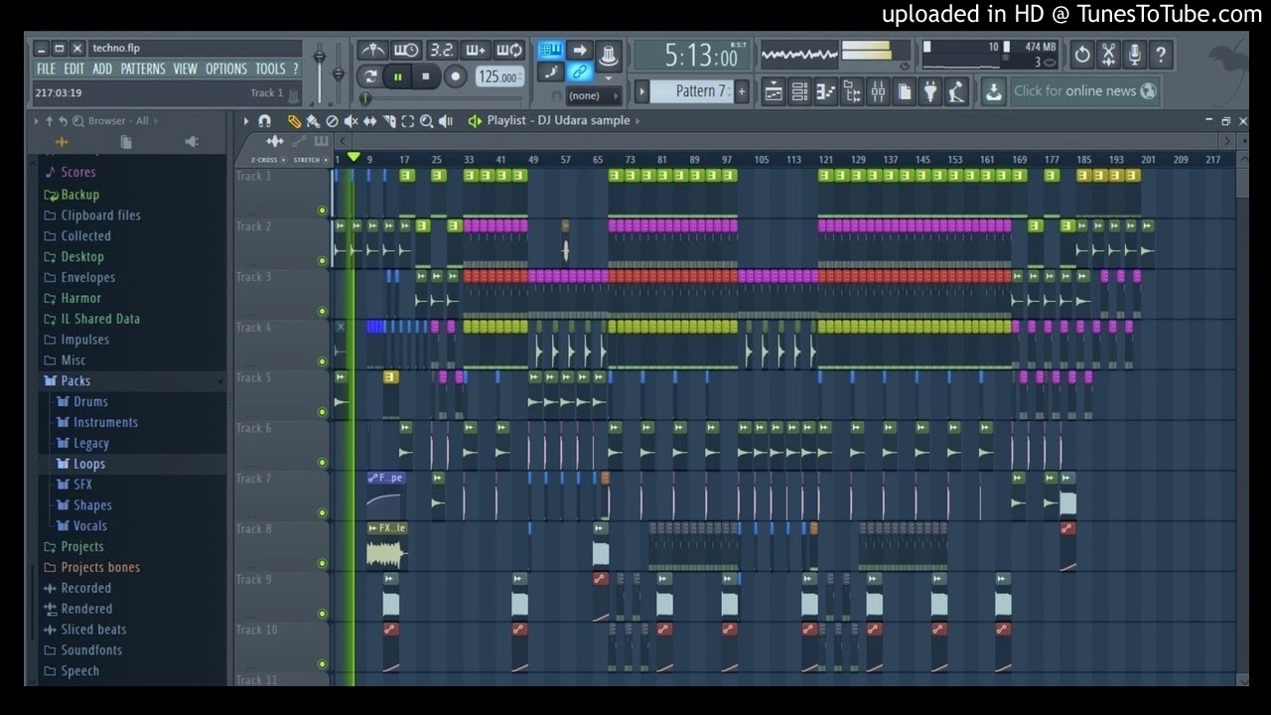Click the record button

(455, 76)
